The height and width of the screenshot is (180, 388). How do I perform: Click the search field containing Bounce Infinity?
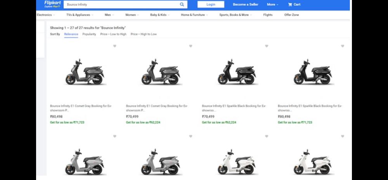coord(120,5)
